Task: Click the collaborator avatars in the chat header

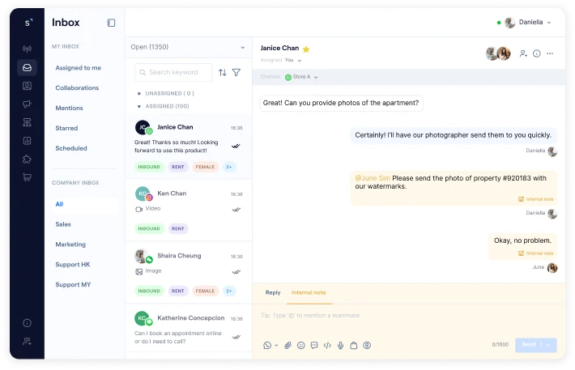Action: 498,53
